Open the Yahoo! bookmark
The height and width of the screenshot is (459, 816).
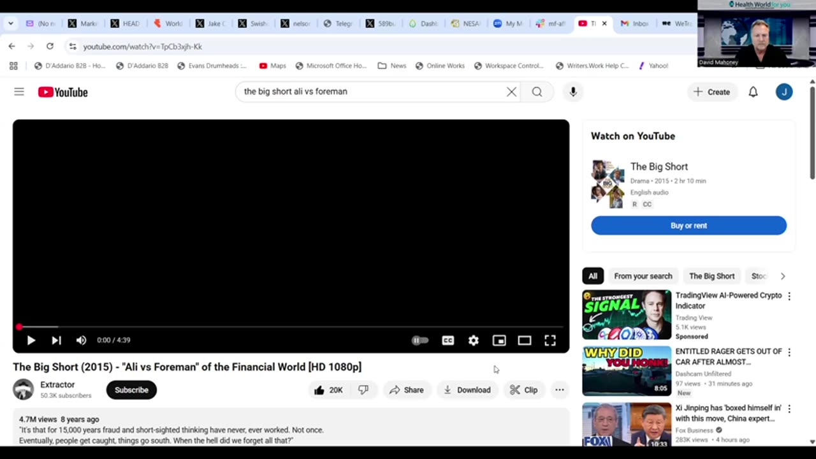[x=653, y=66]
